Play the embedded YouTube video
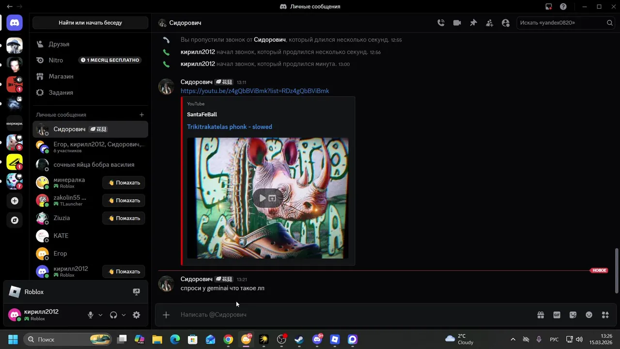 (x=262, y=198)
